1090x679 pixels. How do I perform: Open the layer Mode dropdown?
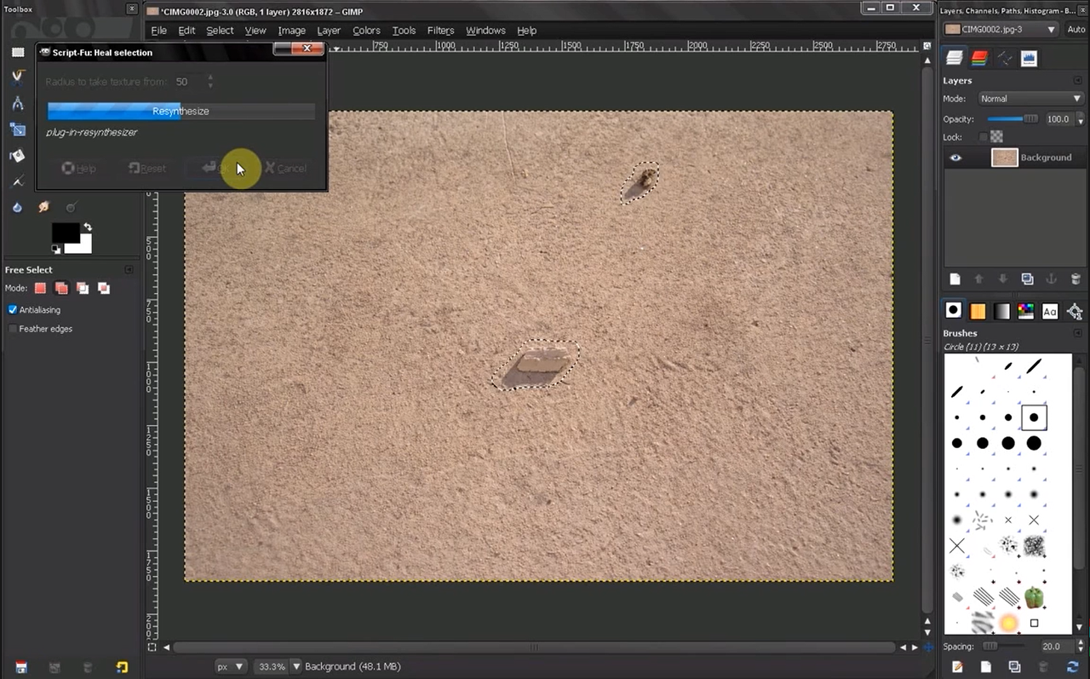click(x=1030, y=98)
